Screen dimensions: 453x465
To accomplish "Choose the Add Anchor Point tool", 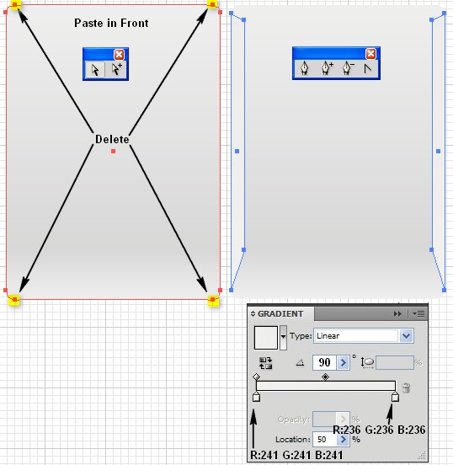I will tap(327, 68).
